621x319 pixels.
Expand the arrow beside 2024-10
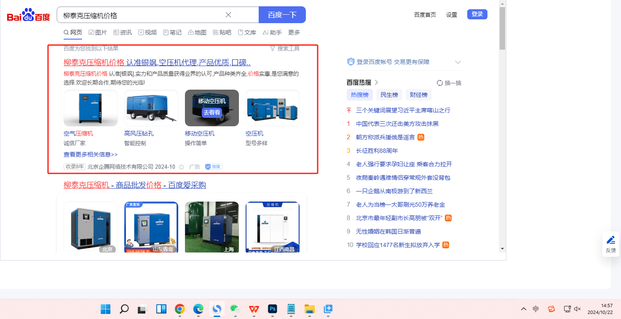click(x=182, y=167)
